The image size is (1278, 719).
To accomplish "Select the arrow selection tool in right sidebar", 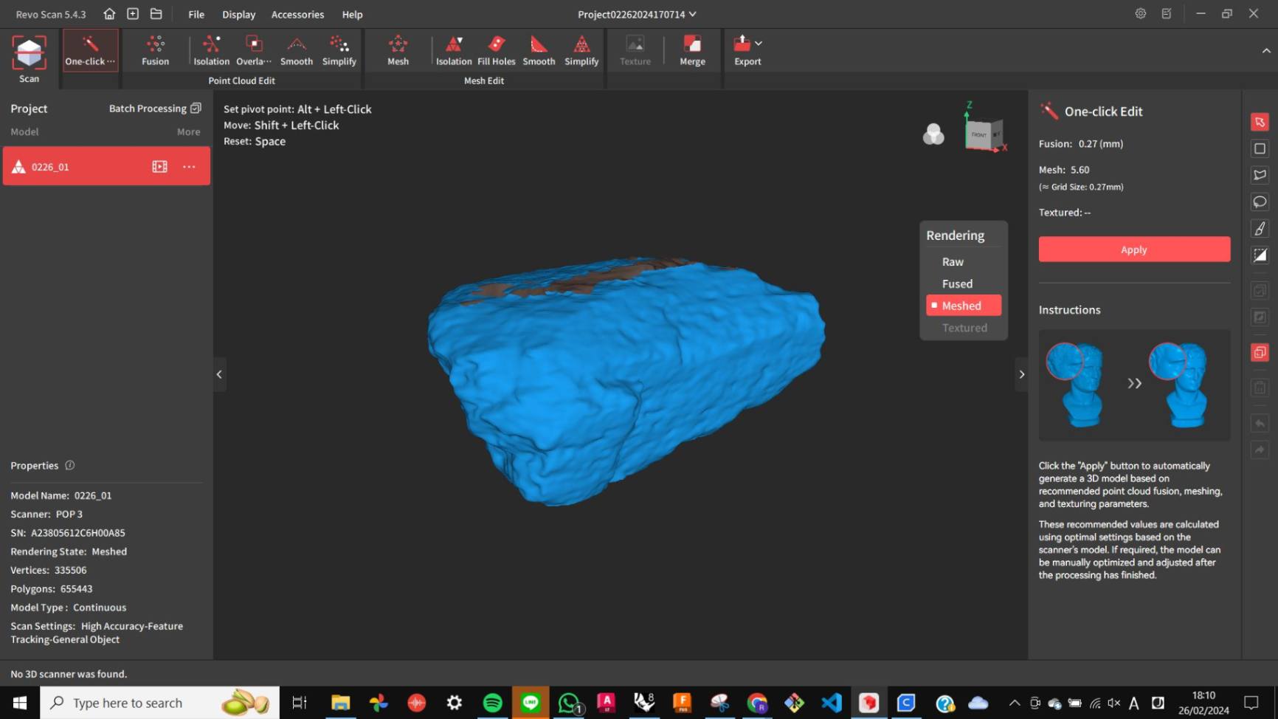I will pyautogui.click(x=1260, y=122).
